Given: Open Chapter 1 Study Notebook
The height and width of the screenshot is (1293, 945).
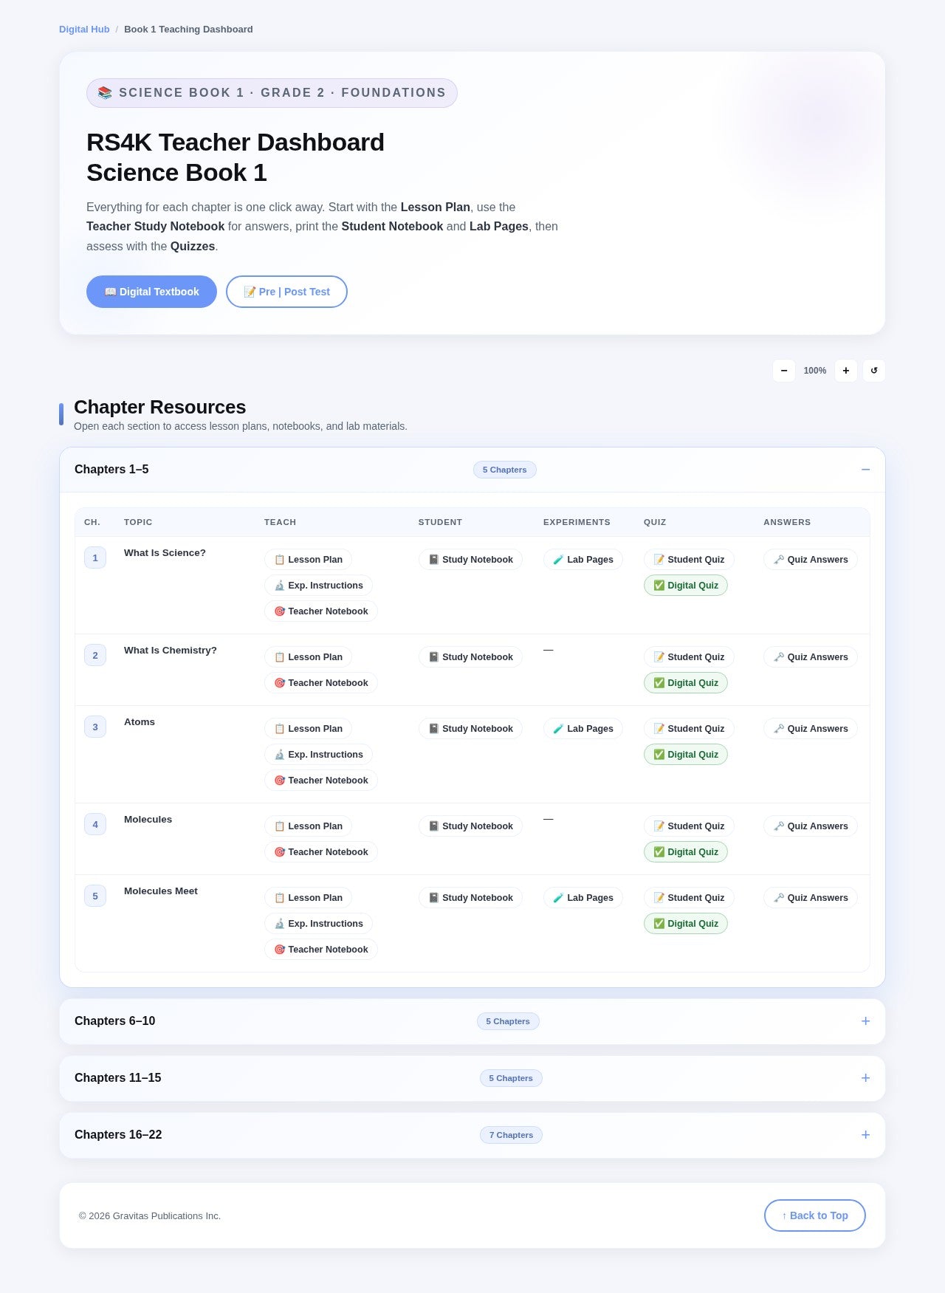Looking at the screenshot, I should pyautogui.click(x=470, y=560).
